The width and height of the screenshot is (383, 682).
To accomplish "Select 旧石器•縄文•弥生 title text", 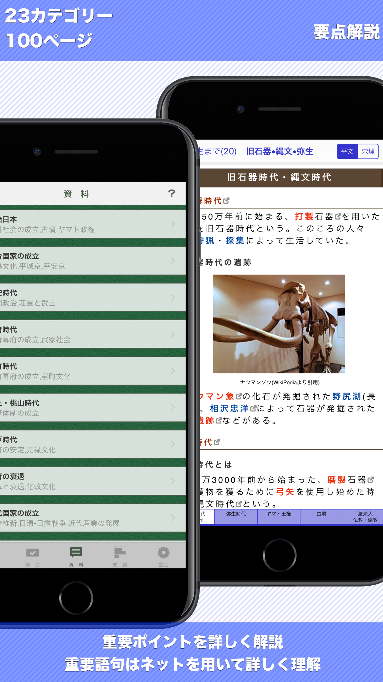I will click(279, 151).
